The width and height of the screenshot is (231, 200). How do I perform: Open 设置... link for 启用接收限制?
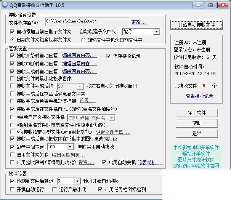tap(86, 162)
